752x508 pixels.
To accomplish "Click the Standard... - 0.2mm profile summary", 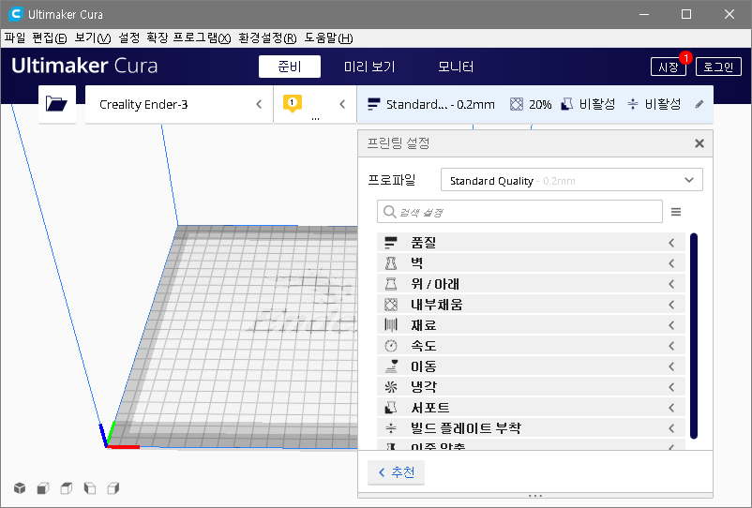I will [x=431, y=104].
